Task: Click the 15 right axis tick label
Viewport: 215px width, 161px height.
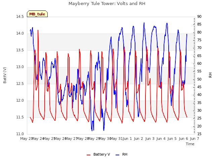Action: [x=199, y=134]
